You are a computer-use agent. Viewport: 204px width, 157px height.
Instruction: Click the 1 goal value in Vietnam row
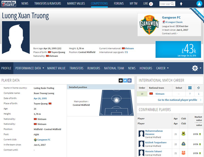coord(199,94)
